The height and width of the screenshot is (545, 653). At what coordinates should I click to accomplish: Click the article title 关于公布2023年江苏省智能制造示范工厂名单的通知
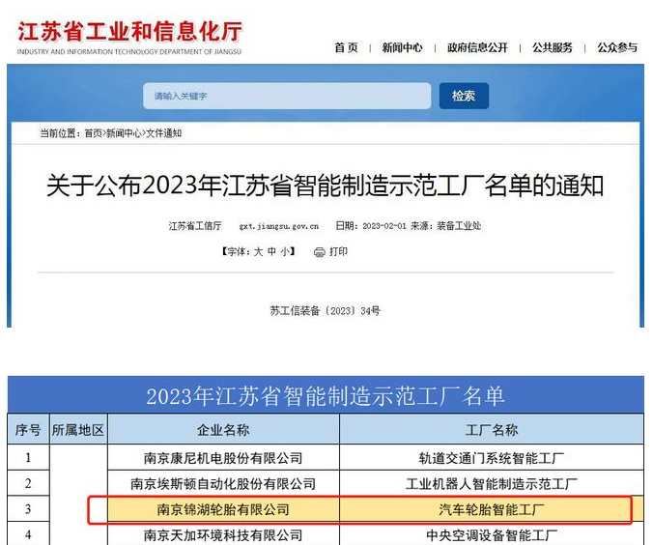coord(325,186)
